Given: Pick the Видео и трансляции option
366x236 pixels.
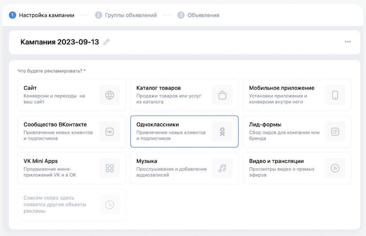Looking at the screenshot, I should (x=297, y=168).
